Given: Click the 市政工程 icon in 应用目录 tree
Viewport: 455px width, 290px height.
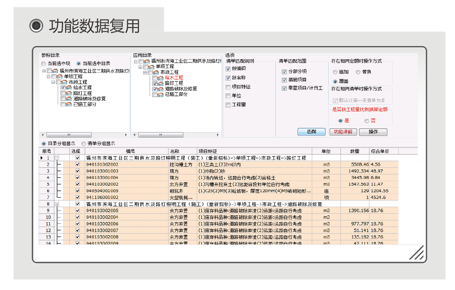Looking at the screenshot, I should (156, 72).
